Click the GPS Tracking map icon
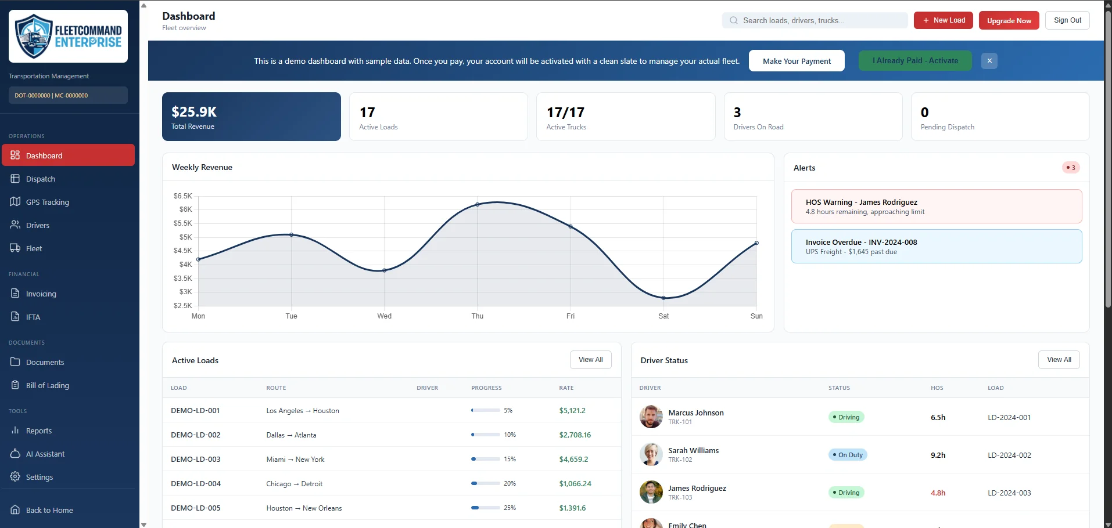The image size is (1112, 528). [x=15, y=201]
